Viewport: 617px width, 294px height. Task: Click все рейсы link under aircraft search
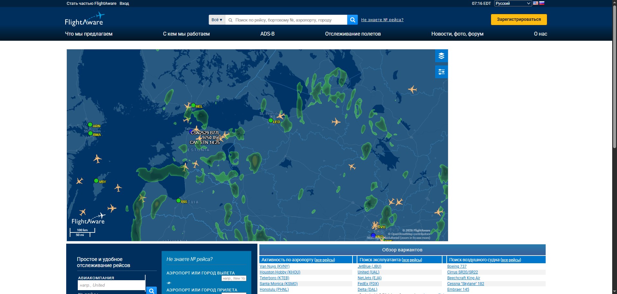point(511,260)
